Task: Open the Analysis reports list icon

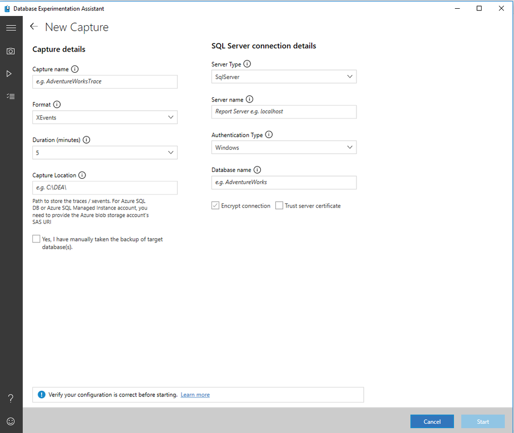Action: [x=11, y=96]
